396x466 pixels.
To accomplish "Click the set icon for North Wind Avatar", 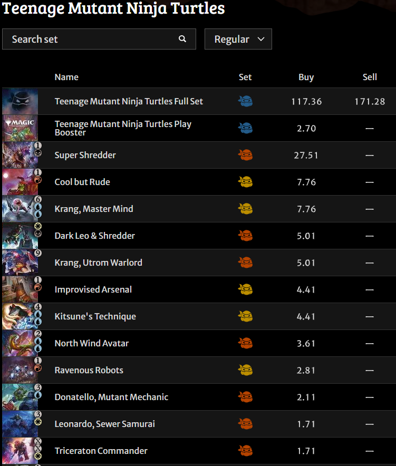I will click(245, 343).
